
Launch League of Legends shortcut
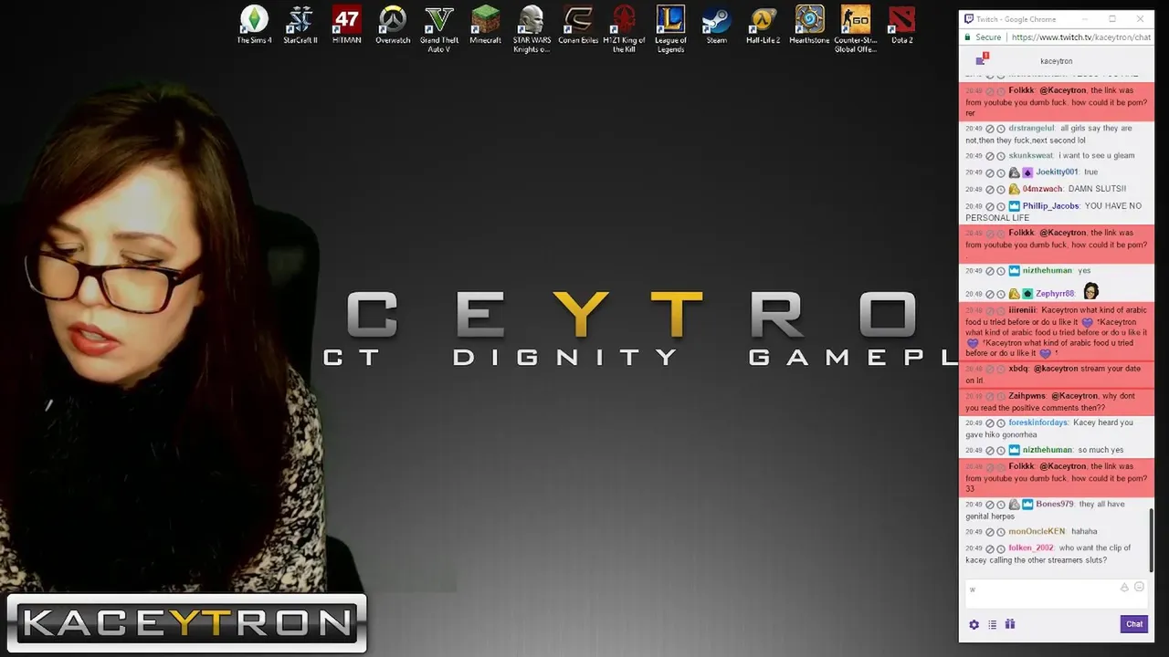pyautogui.click(x=670, y=29)
